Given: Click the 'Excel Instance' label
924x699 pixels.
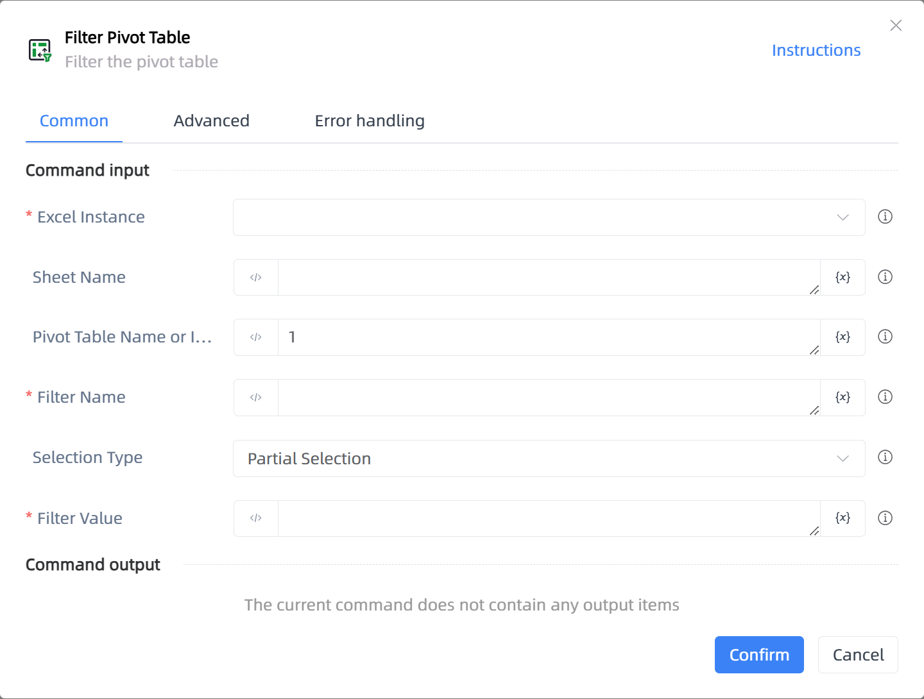Looking at the screenshot, I should tap(91, 217).
